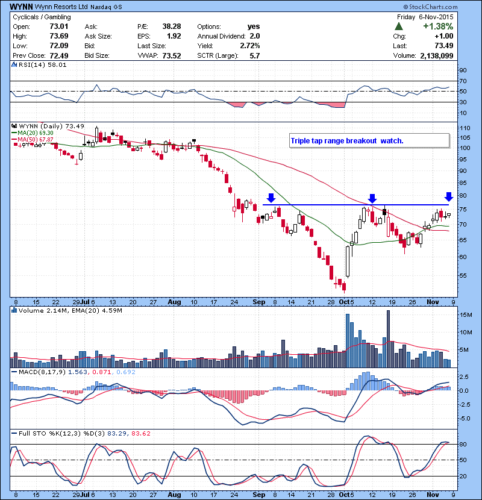
Task: Click the P/E value 38.28
Action: click(x=172, y=27)
